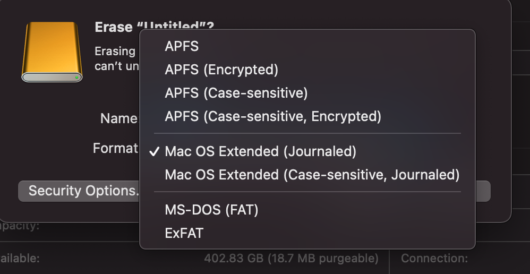Choose ExFAT from the format menu
The image size is (530, 274).
click(x=184, y=233)
